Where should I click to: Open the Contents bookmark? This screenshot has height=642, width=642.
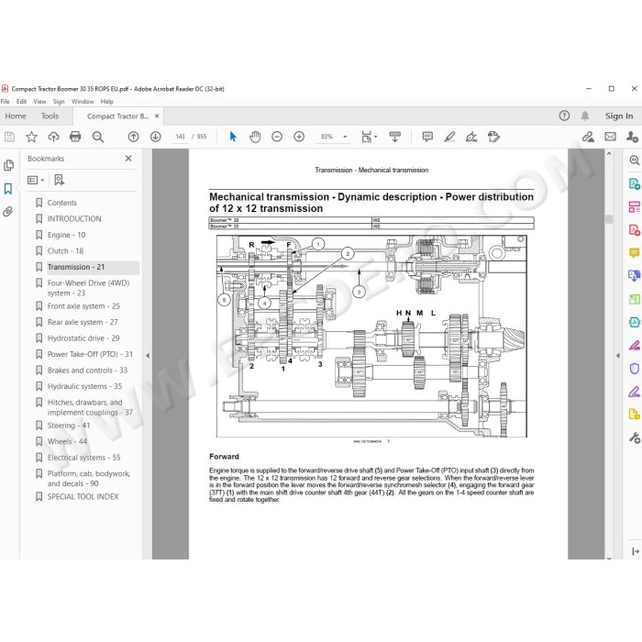point(61,203)
